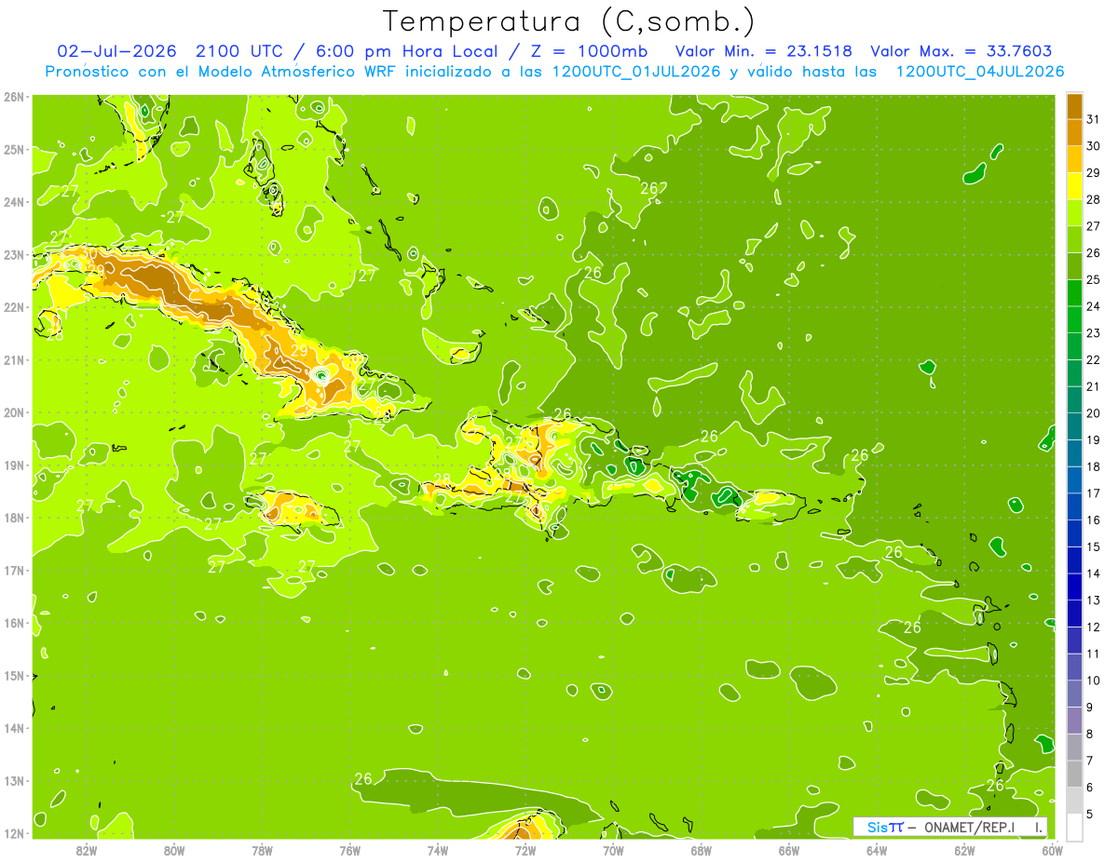1118x863 pixels.
Task: Click the white swatch below scale 5
Action: [1074, 827]
